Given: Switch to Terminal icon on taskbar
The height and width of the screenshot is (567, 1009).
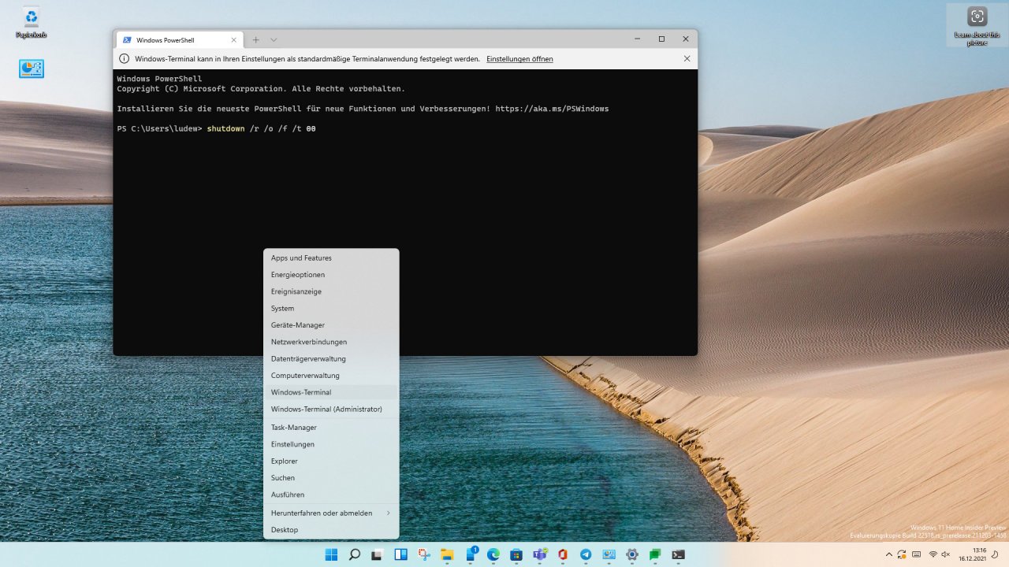Looking at the screenshot, I should coord(678,554).
